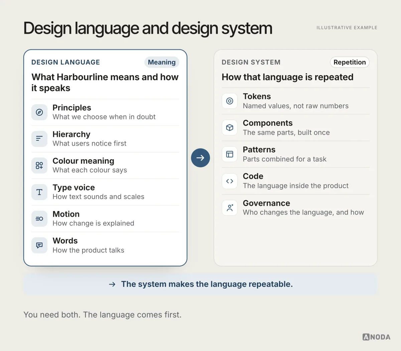Screen dimensions: 401x351
Task: Click the Code angle brackets icon
Action: coord(230,181)
